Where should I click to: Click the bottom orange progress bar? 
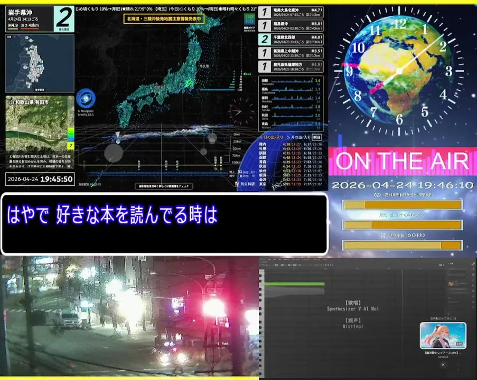[x=403, y=245]
